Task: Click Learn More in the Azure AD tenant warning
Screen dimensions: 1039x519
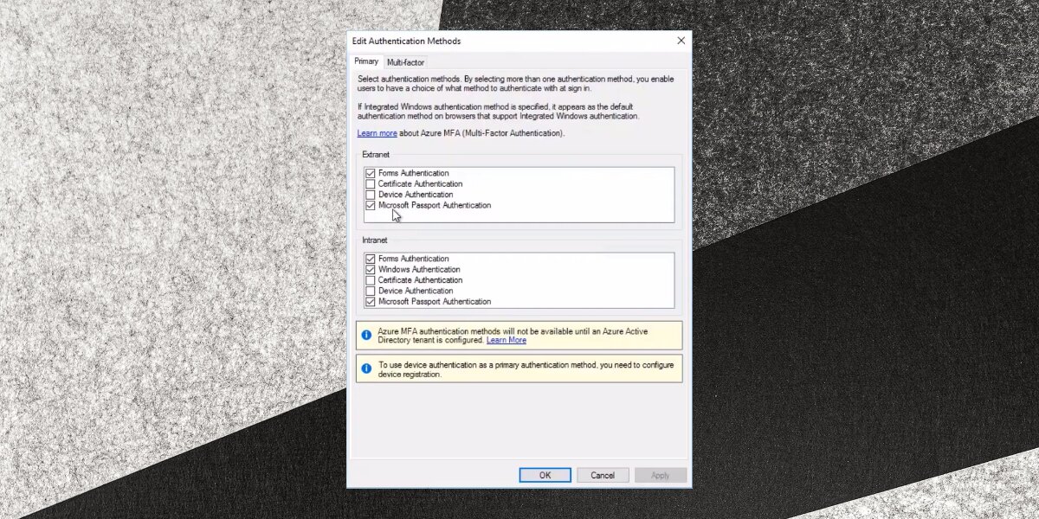Action: [507, 340]
